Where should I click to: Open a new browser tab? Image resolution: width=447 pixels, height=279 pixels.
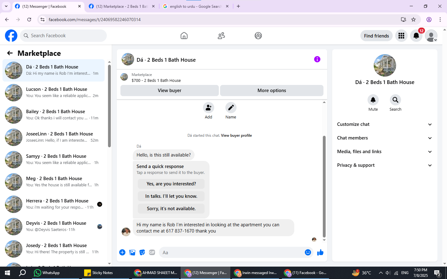238,6
